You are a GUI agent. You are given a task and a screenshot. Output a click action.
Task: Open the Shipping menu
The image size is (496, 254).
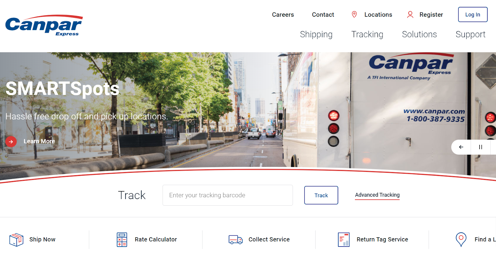pos(316,34)
